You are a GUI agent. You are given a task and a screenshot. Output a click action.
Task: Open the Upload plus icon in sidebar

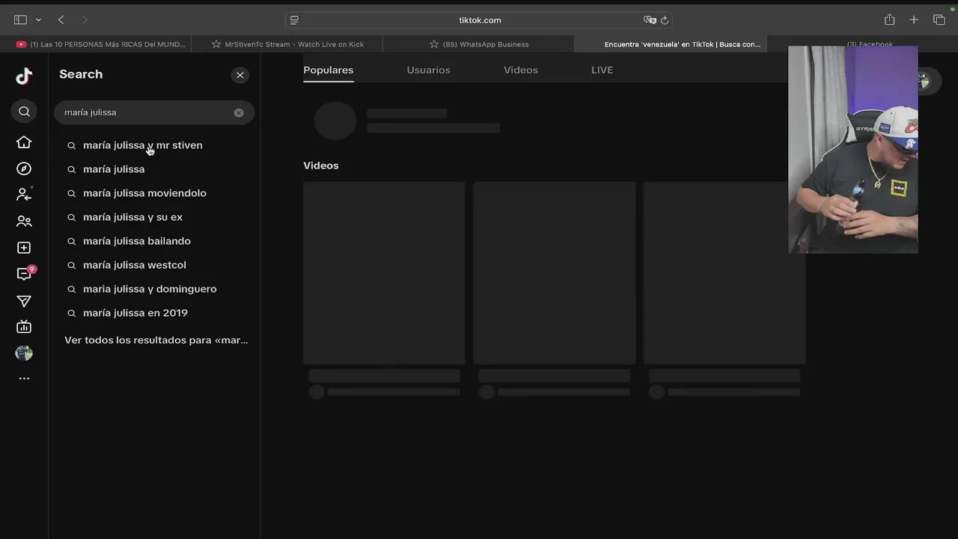click(24, 248)
